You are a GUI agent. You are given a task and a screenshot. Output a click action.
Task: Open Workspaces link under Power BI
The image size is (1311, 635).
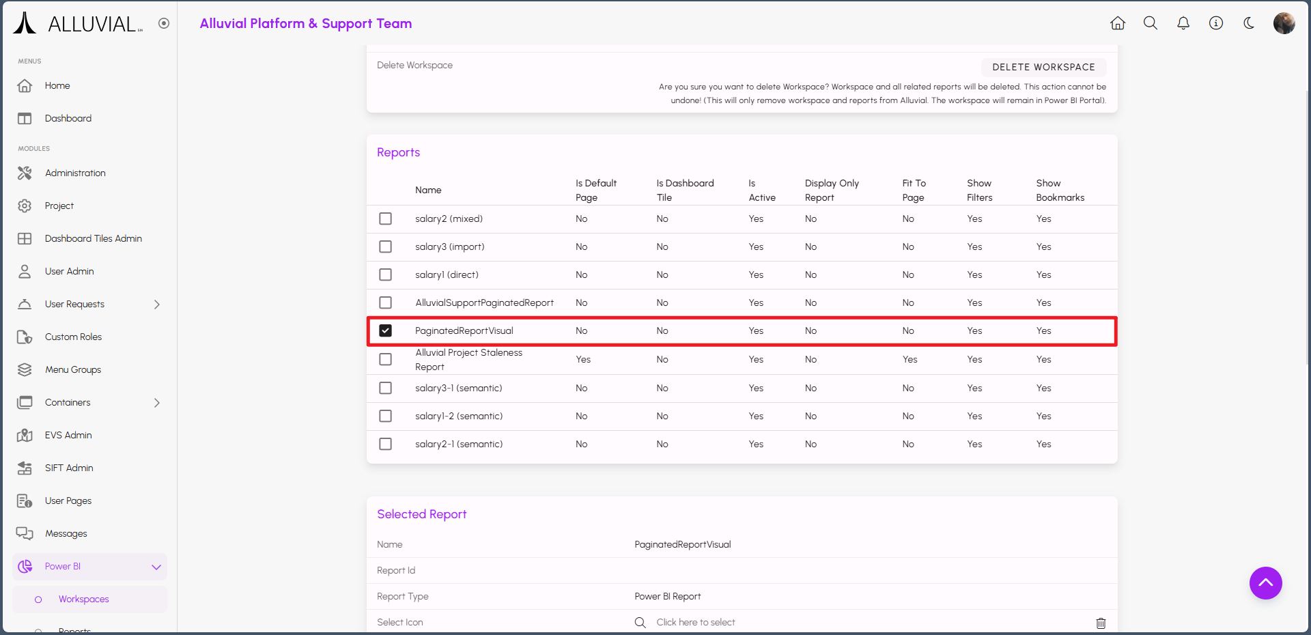pos(83,599)
